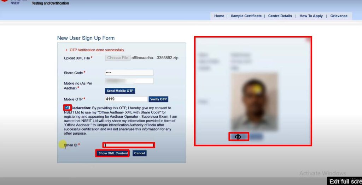Open the Grievance page
The image size is (362, 185).
339,16
